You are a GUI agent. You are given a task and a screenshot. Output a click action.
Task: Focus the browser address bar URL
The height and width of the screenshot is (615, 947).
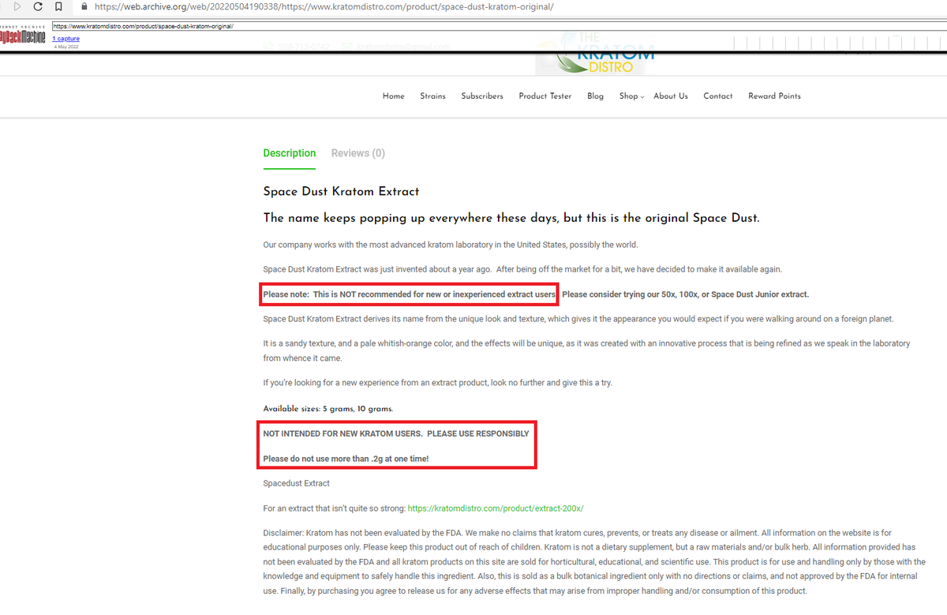coord(324,6)
